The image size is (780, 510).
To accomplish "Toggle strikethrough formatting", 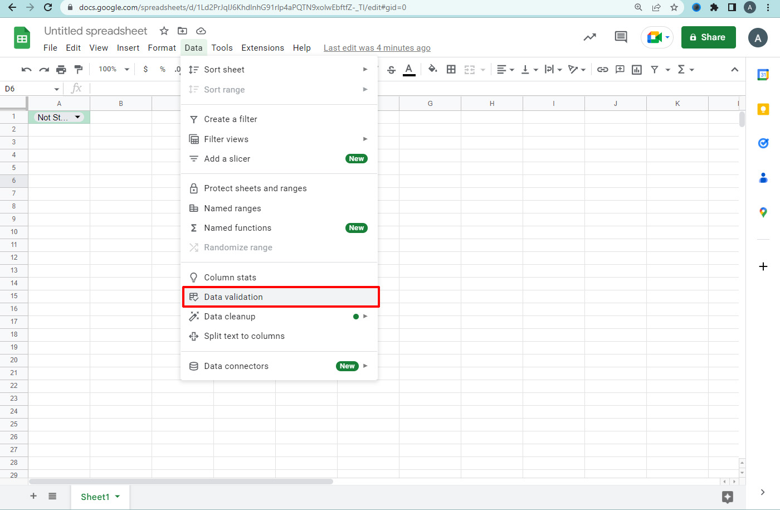I will click(391, 70).
